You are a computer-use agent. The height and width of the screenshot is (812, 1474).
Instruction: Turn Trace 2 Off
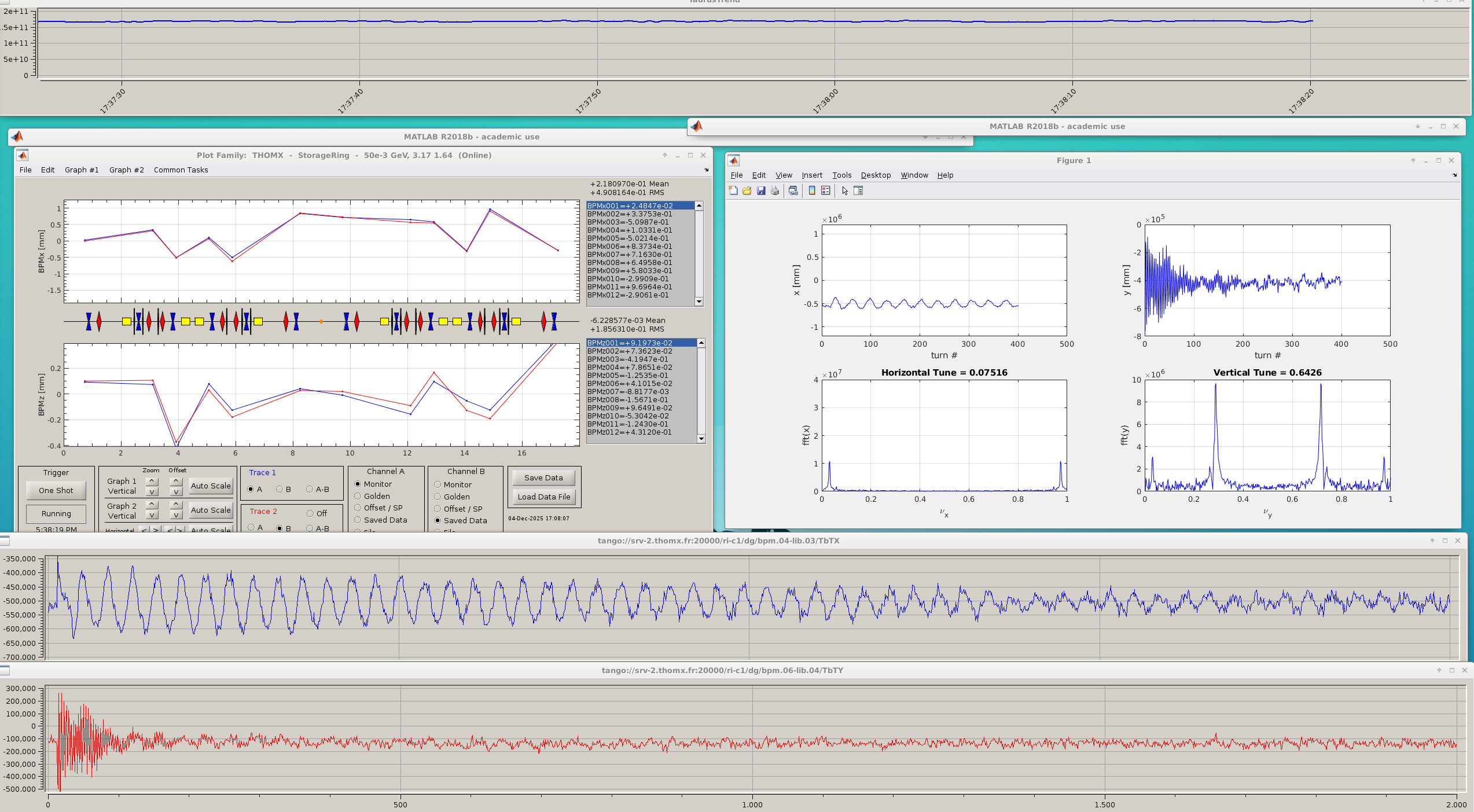tap(311, 514)
